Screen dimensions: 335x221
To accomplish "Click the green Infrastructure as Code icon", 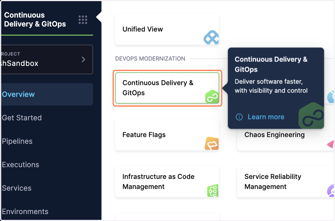I will pos(213,191).
